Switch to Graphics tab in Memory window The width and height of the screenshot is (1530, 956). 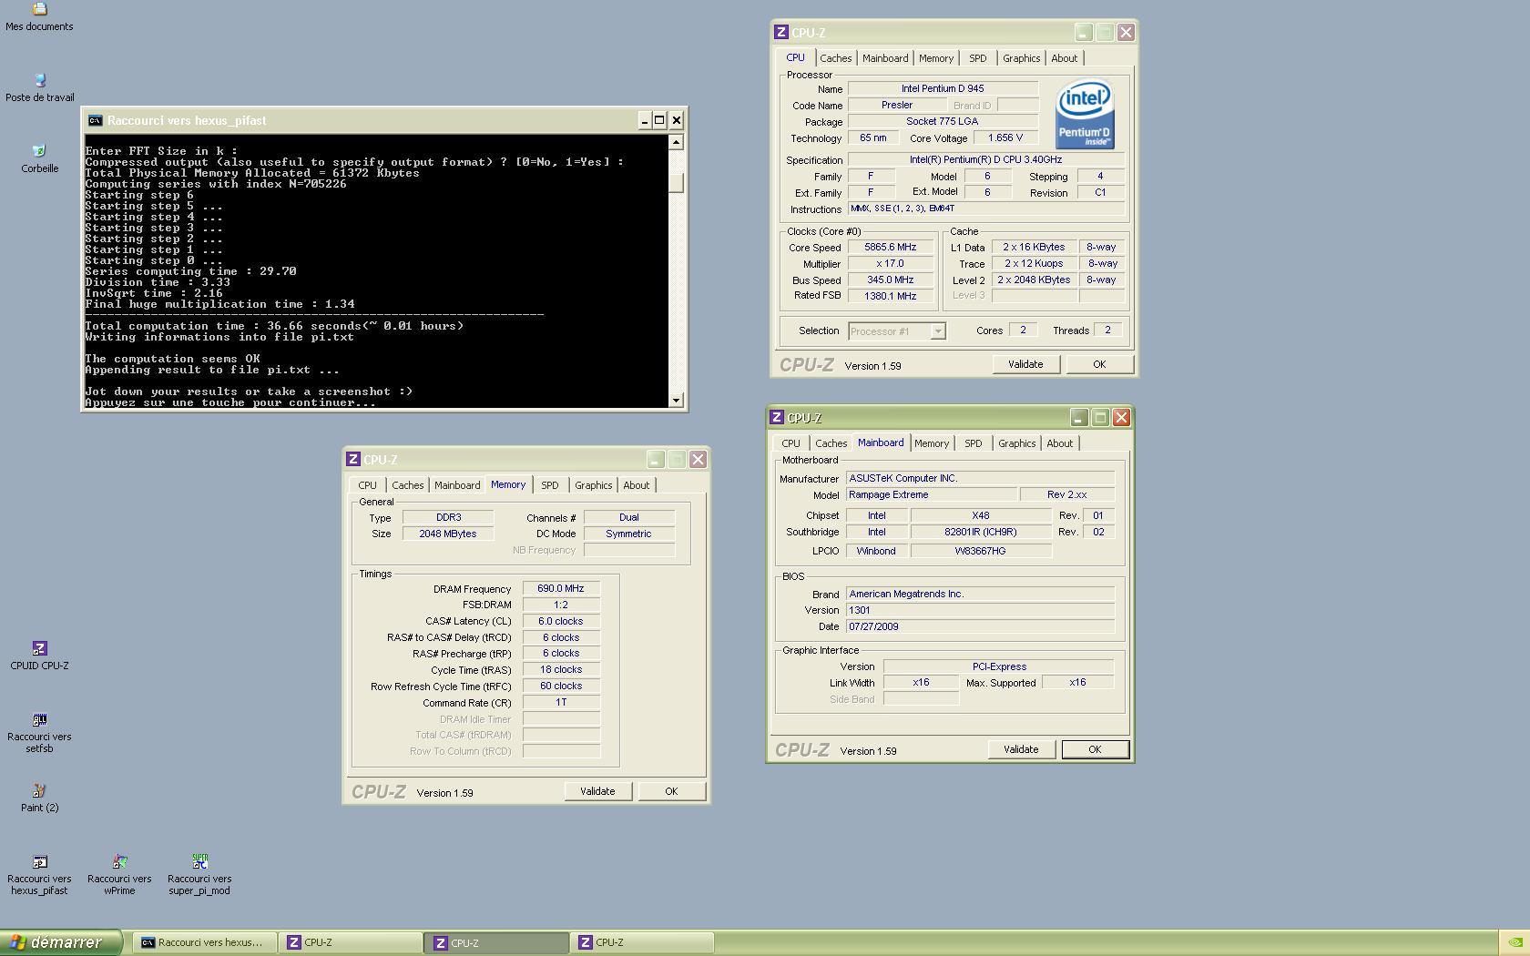(x=593, y=485)
